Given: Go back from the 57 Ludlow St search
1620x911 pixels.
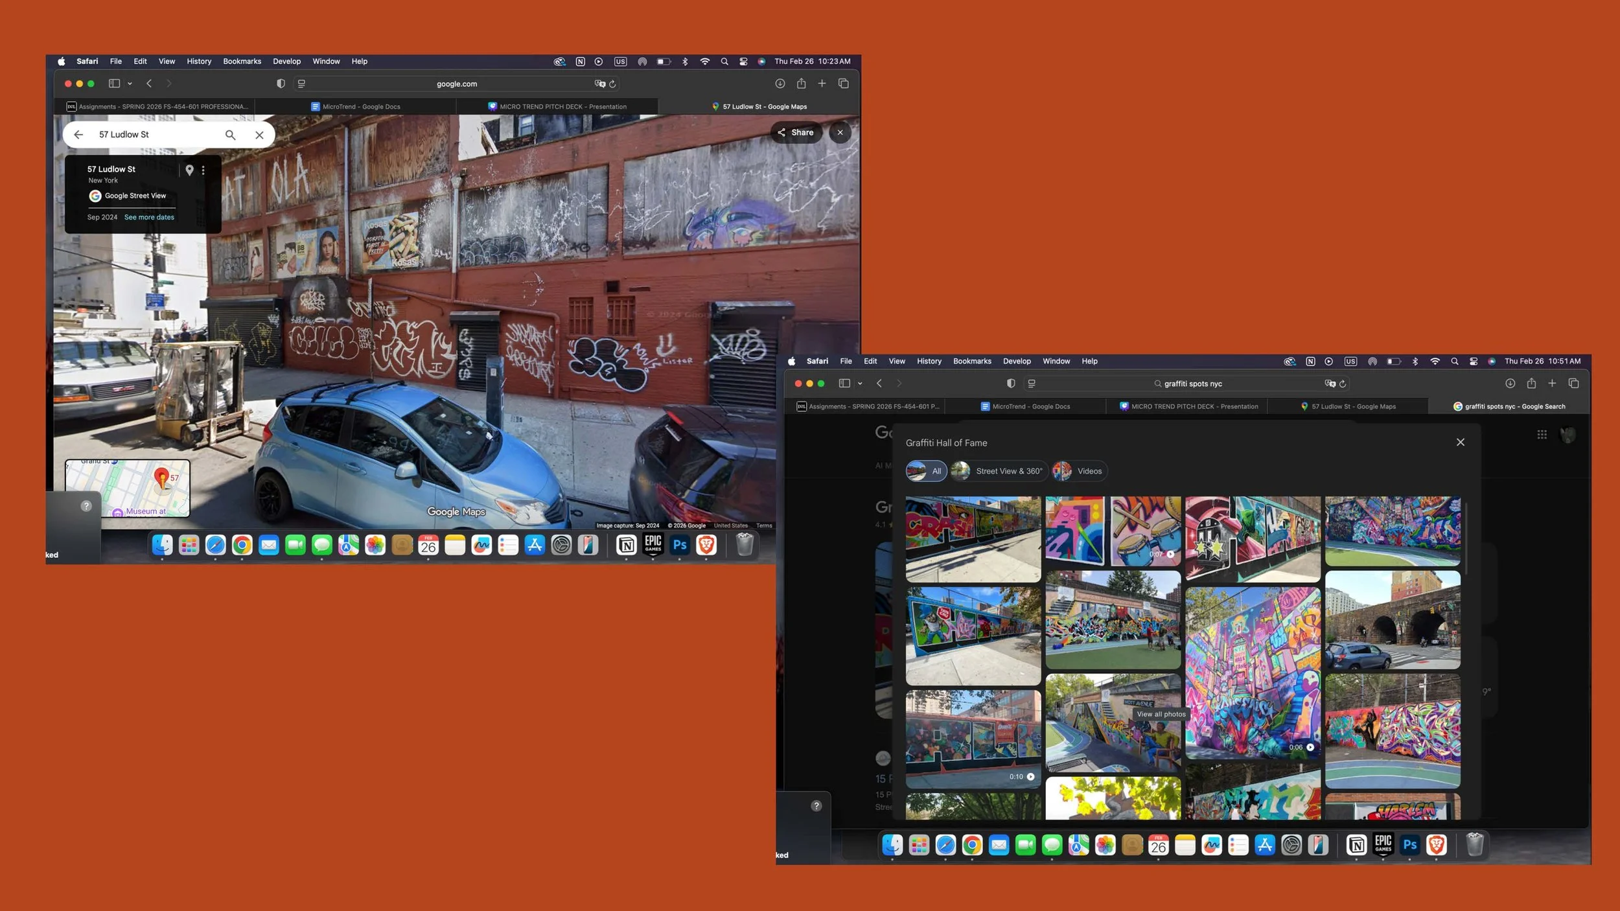Looking at the screenshot, I should [78, 135].
